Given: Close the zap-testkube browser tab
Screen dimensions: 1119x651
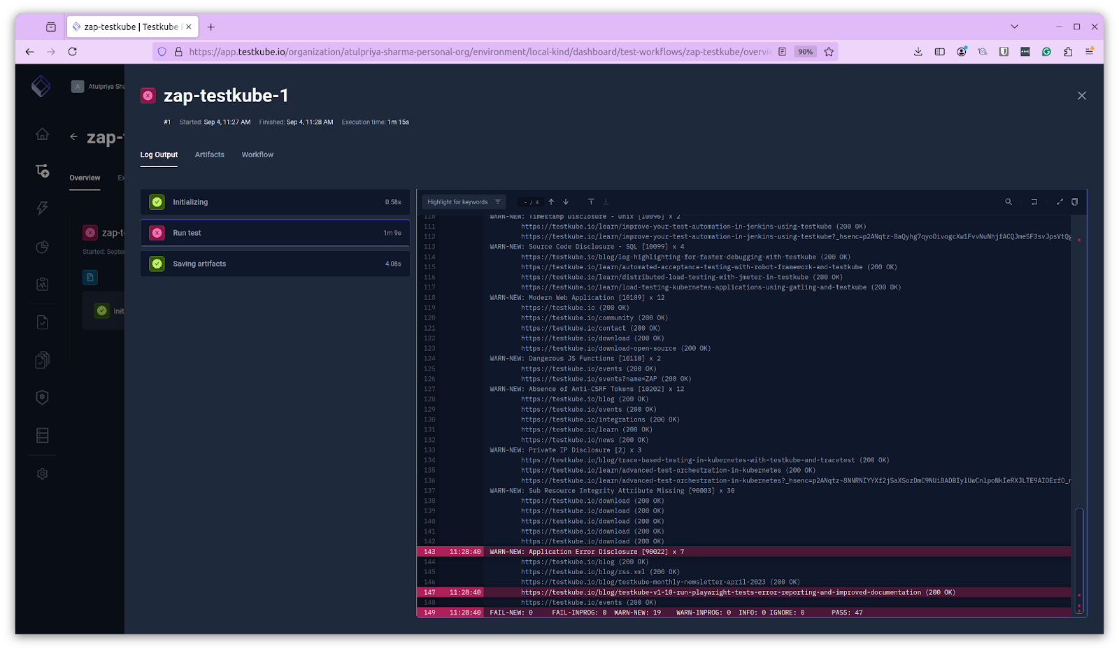Looking at the screenshot, I should 189,27.
